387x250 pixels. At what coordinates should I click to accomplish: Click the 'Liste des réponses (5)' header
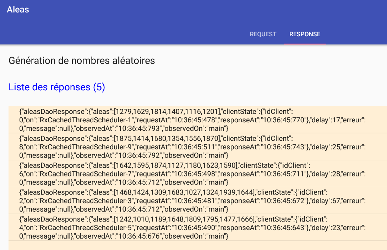click(x=57, y=87)
